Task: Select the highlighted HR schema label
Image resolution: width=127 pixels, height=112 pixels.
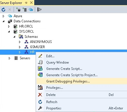Action: point(32,52)
